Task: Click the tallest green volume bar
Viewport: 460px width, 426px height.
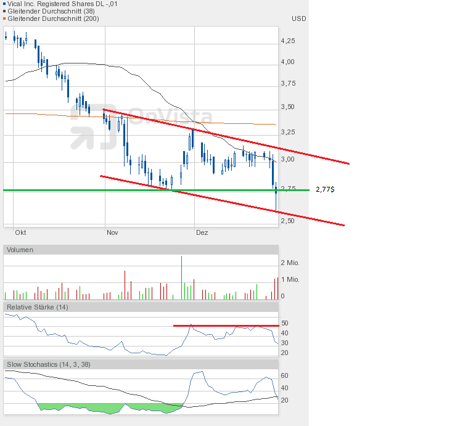Action: coord(181,277)
